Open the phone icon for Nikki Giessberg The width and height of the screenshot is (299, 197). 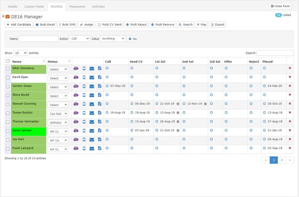click(84, 68)
